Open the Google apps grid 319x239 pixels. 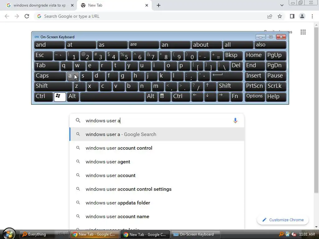(303, 32)
